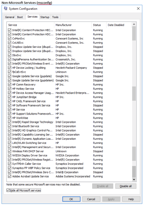Open the Startup tab
The image size is (144, 205).
tap(45, 17)
